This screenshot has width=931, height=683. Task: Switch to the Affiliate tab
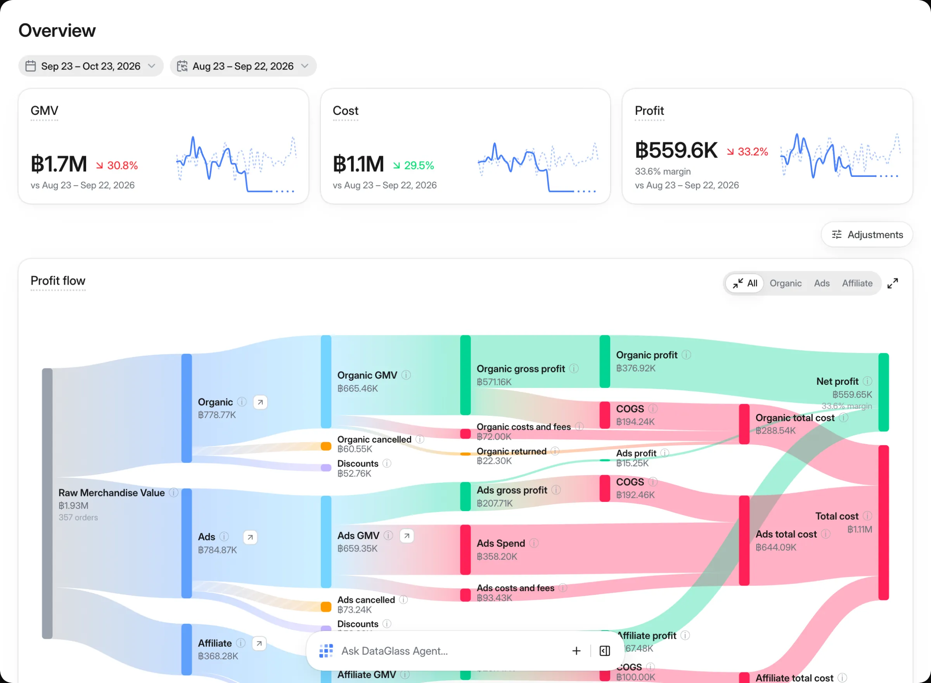pyautogui.click(x=857, y=284)
